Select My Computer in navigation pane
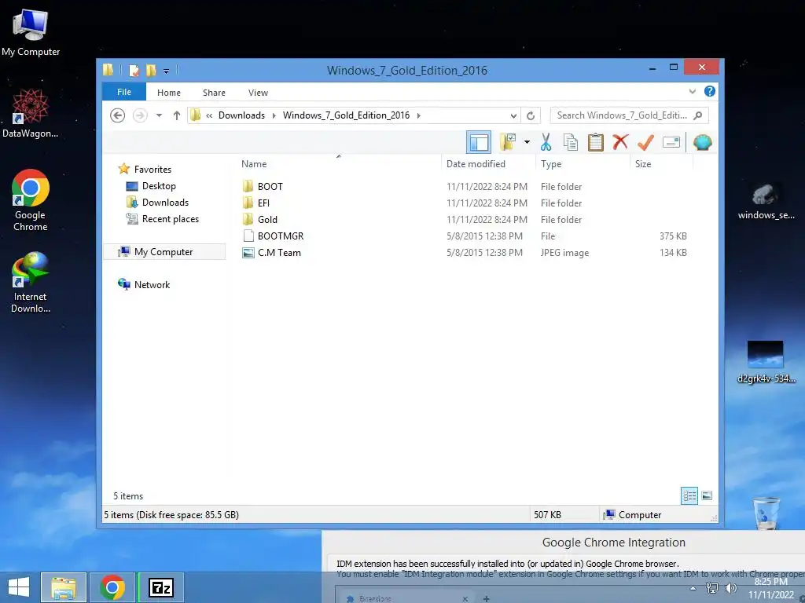 (164, 252)
